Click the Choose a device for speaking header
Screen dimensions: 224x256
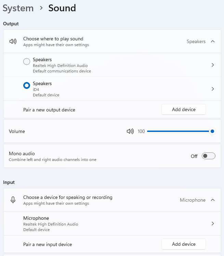pyautogui.click(x=68, y=197)
